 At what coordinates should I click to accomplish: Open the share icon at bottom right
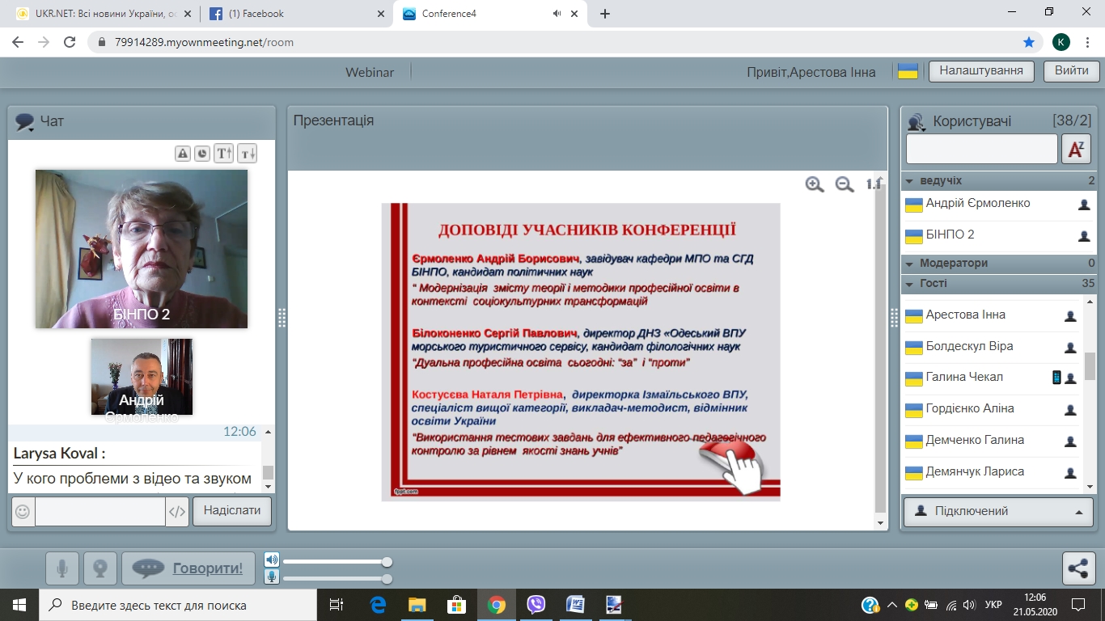click(x=1078, y=568)
